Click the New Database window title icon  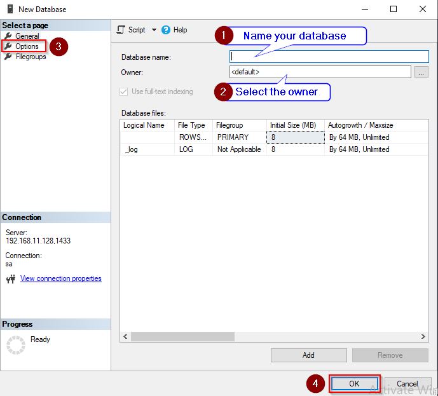click(8, 9)
